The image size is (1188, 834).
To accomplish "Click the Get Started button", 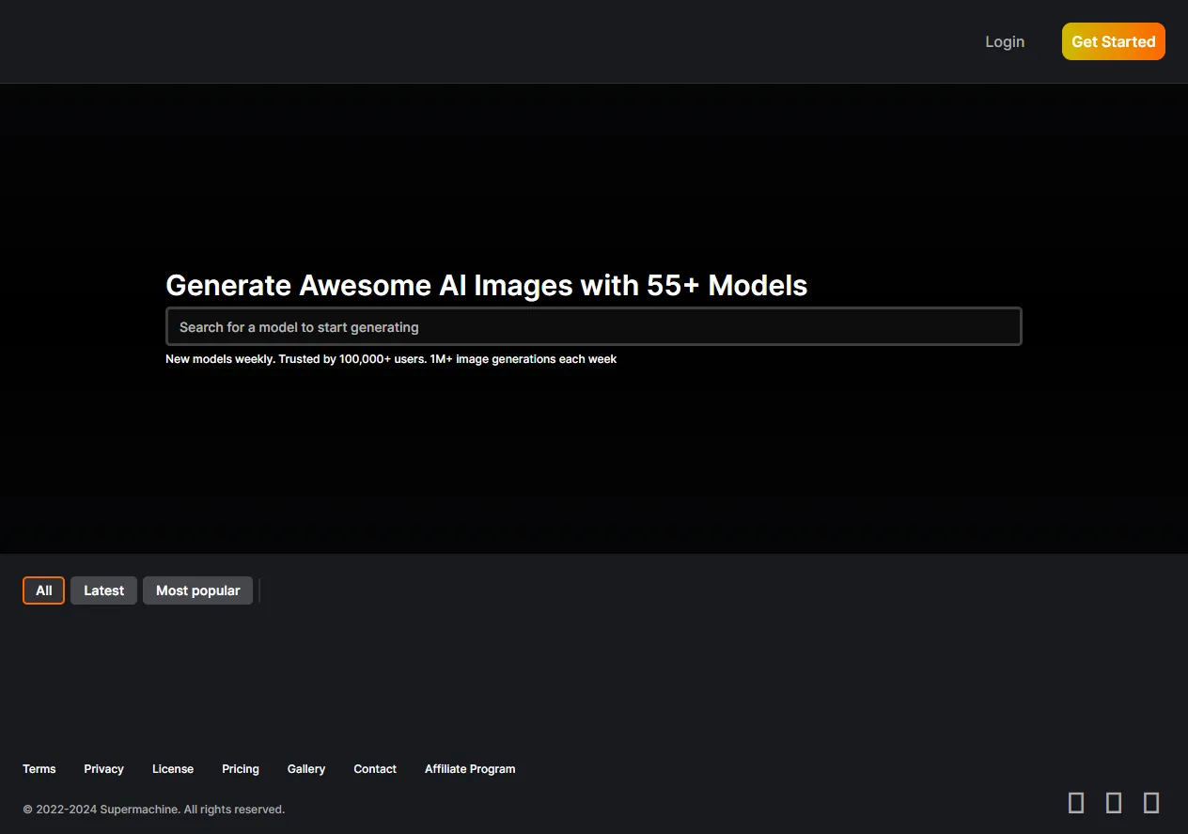I will pyautogui.click(x=1113, y=41).
